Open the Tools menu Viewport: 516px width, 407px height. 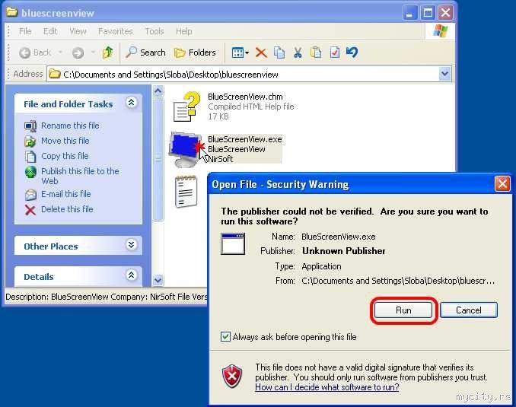pos(154,31)
